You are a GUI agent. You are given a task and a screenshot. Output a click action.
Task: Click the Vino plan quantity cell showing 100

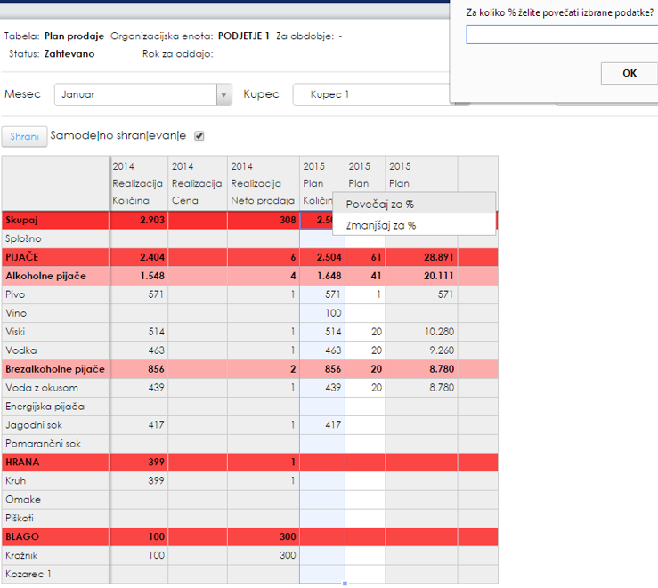pyautogui.click(x=323, y=313)
